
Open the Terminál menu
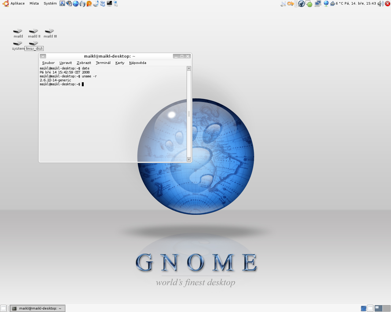pos(103,63)
